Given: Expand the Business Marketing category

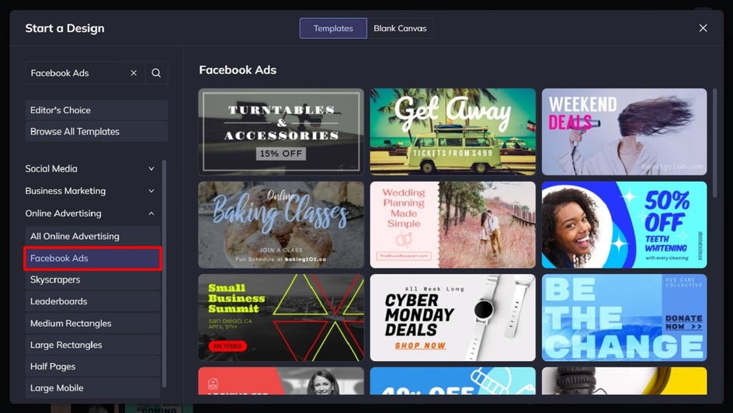Looking at the screenshot, I should [x=90, y=191].
